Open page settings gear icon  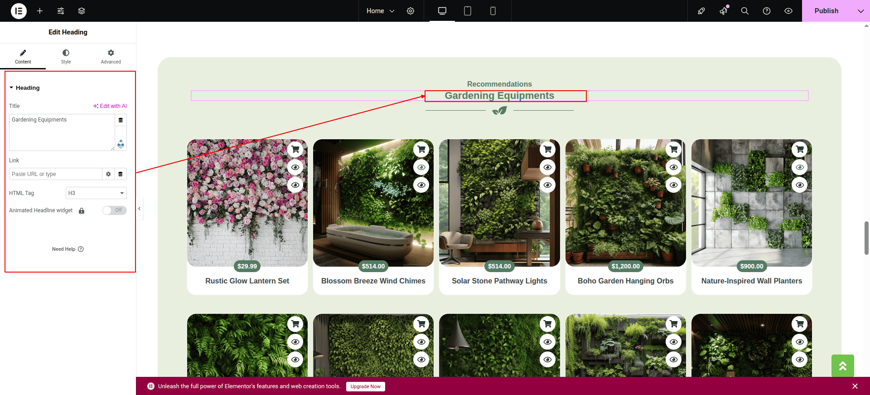coord(411,11)
